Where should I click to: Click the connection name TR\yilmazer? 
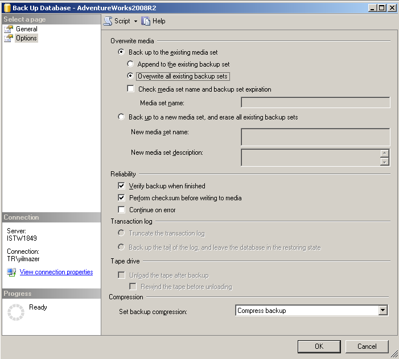23,259
